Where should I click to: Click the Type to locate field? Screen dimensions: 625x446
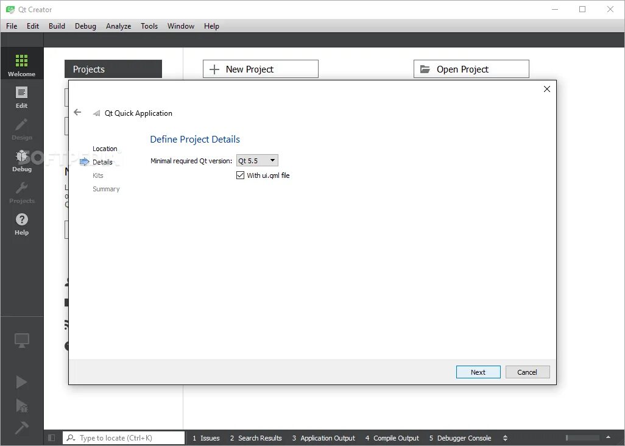124,437
